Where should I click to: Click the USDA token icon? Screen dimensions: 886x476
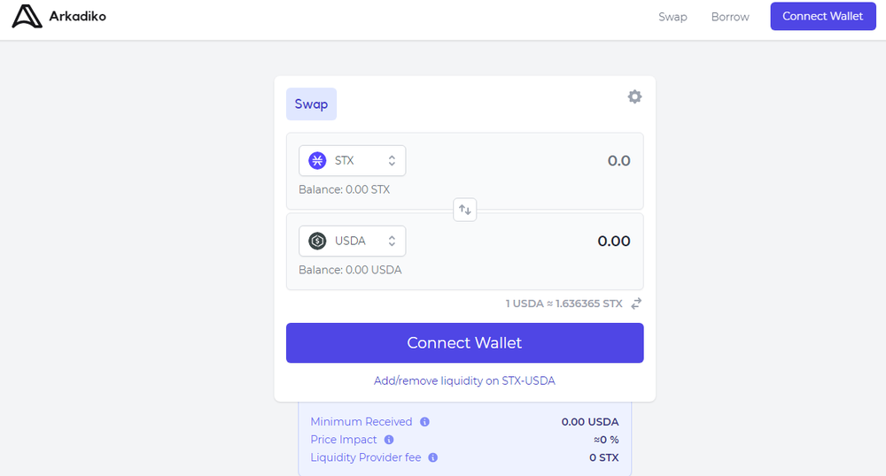317,241
